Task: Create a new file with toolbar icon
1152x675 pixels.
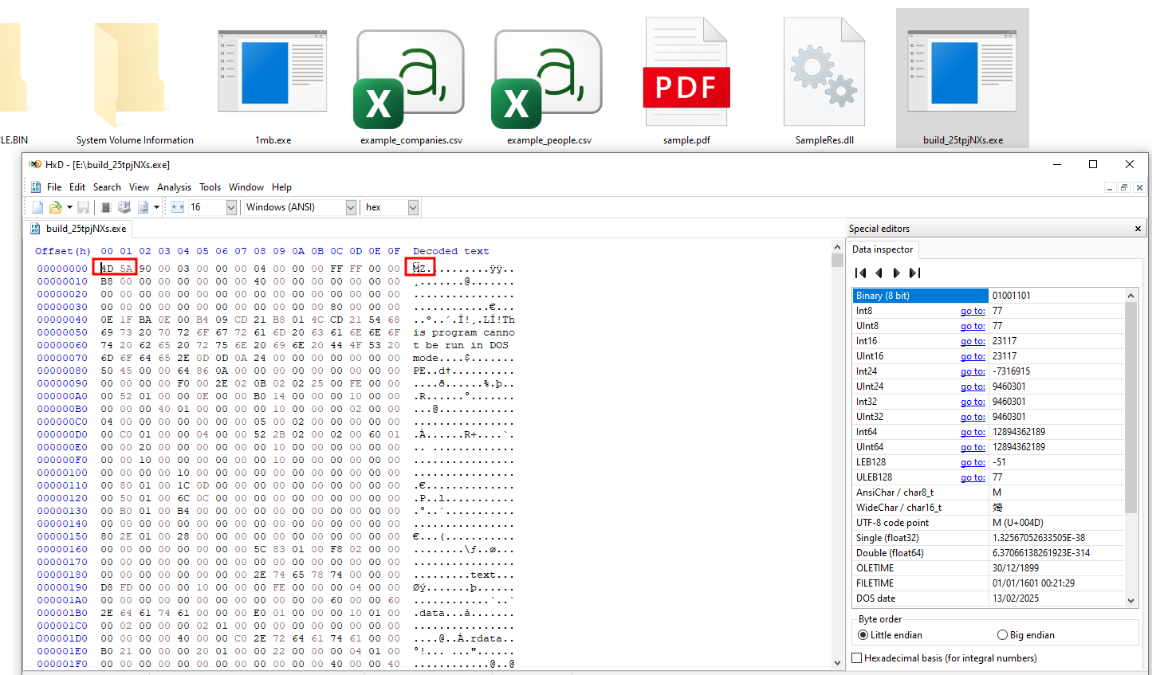Action: coord(37,207)
